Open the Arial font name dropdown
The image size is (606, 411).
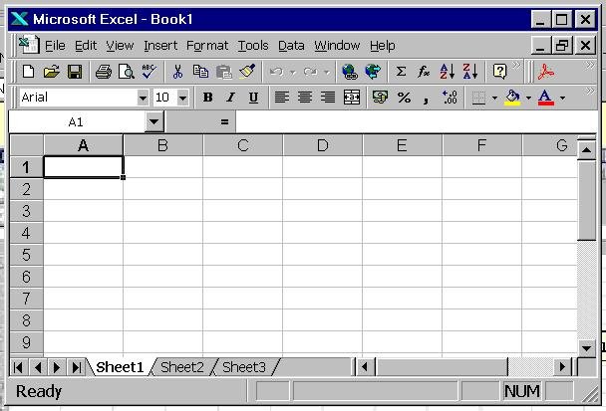[143, 98]
